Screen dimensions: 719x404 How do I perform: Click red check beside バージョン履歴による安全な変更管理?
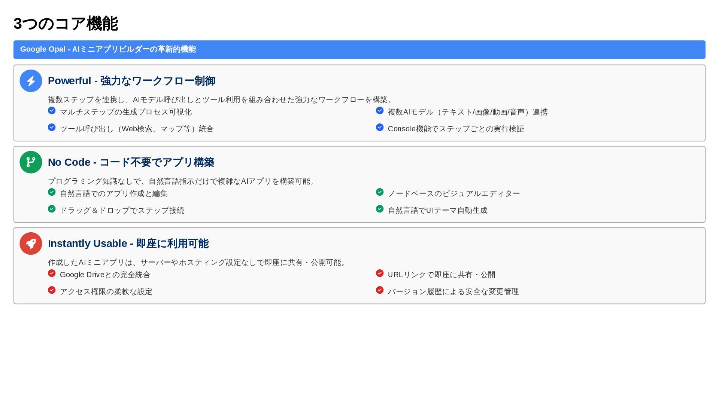click(x=380, y=290)
